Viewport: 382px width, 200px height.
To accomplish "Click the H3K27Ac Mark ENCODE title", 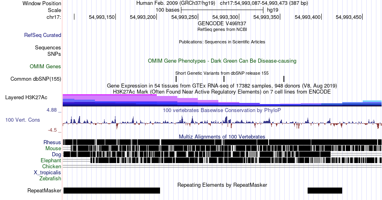I will 222,92.
